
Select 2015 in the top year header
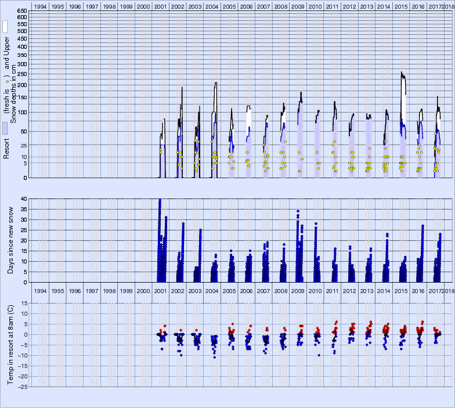[401, 6]
